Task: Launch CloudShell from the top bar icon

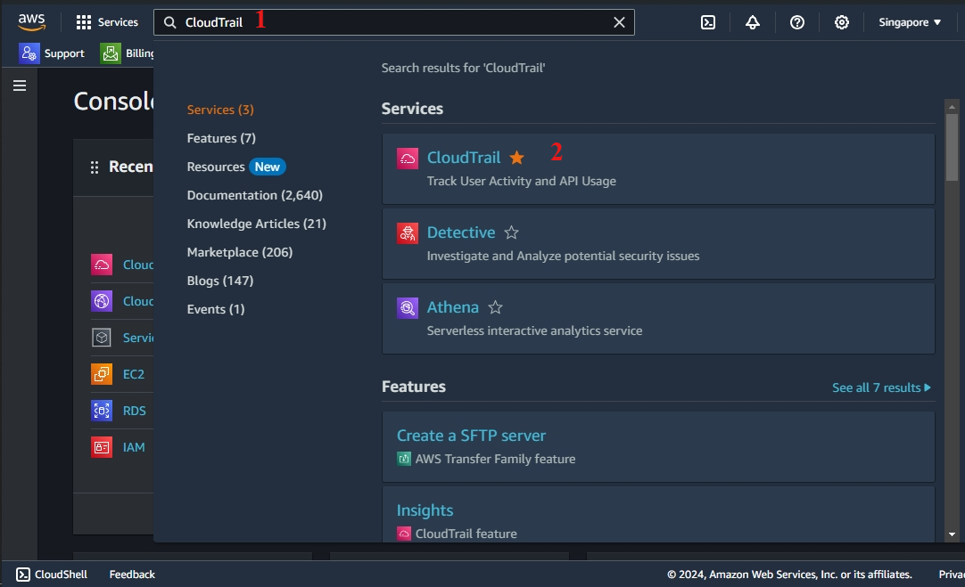Action: point(708,23)
